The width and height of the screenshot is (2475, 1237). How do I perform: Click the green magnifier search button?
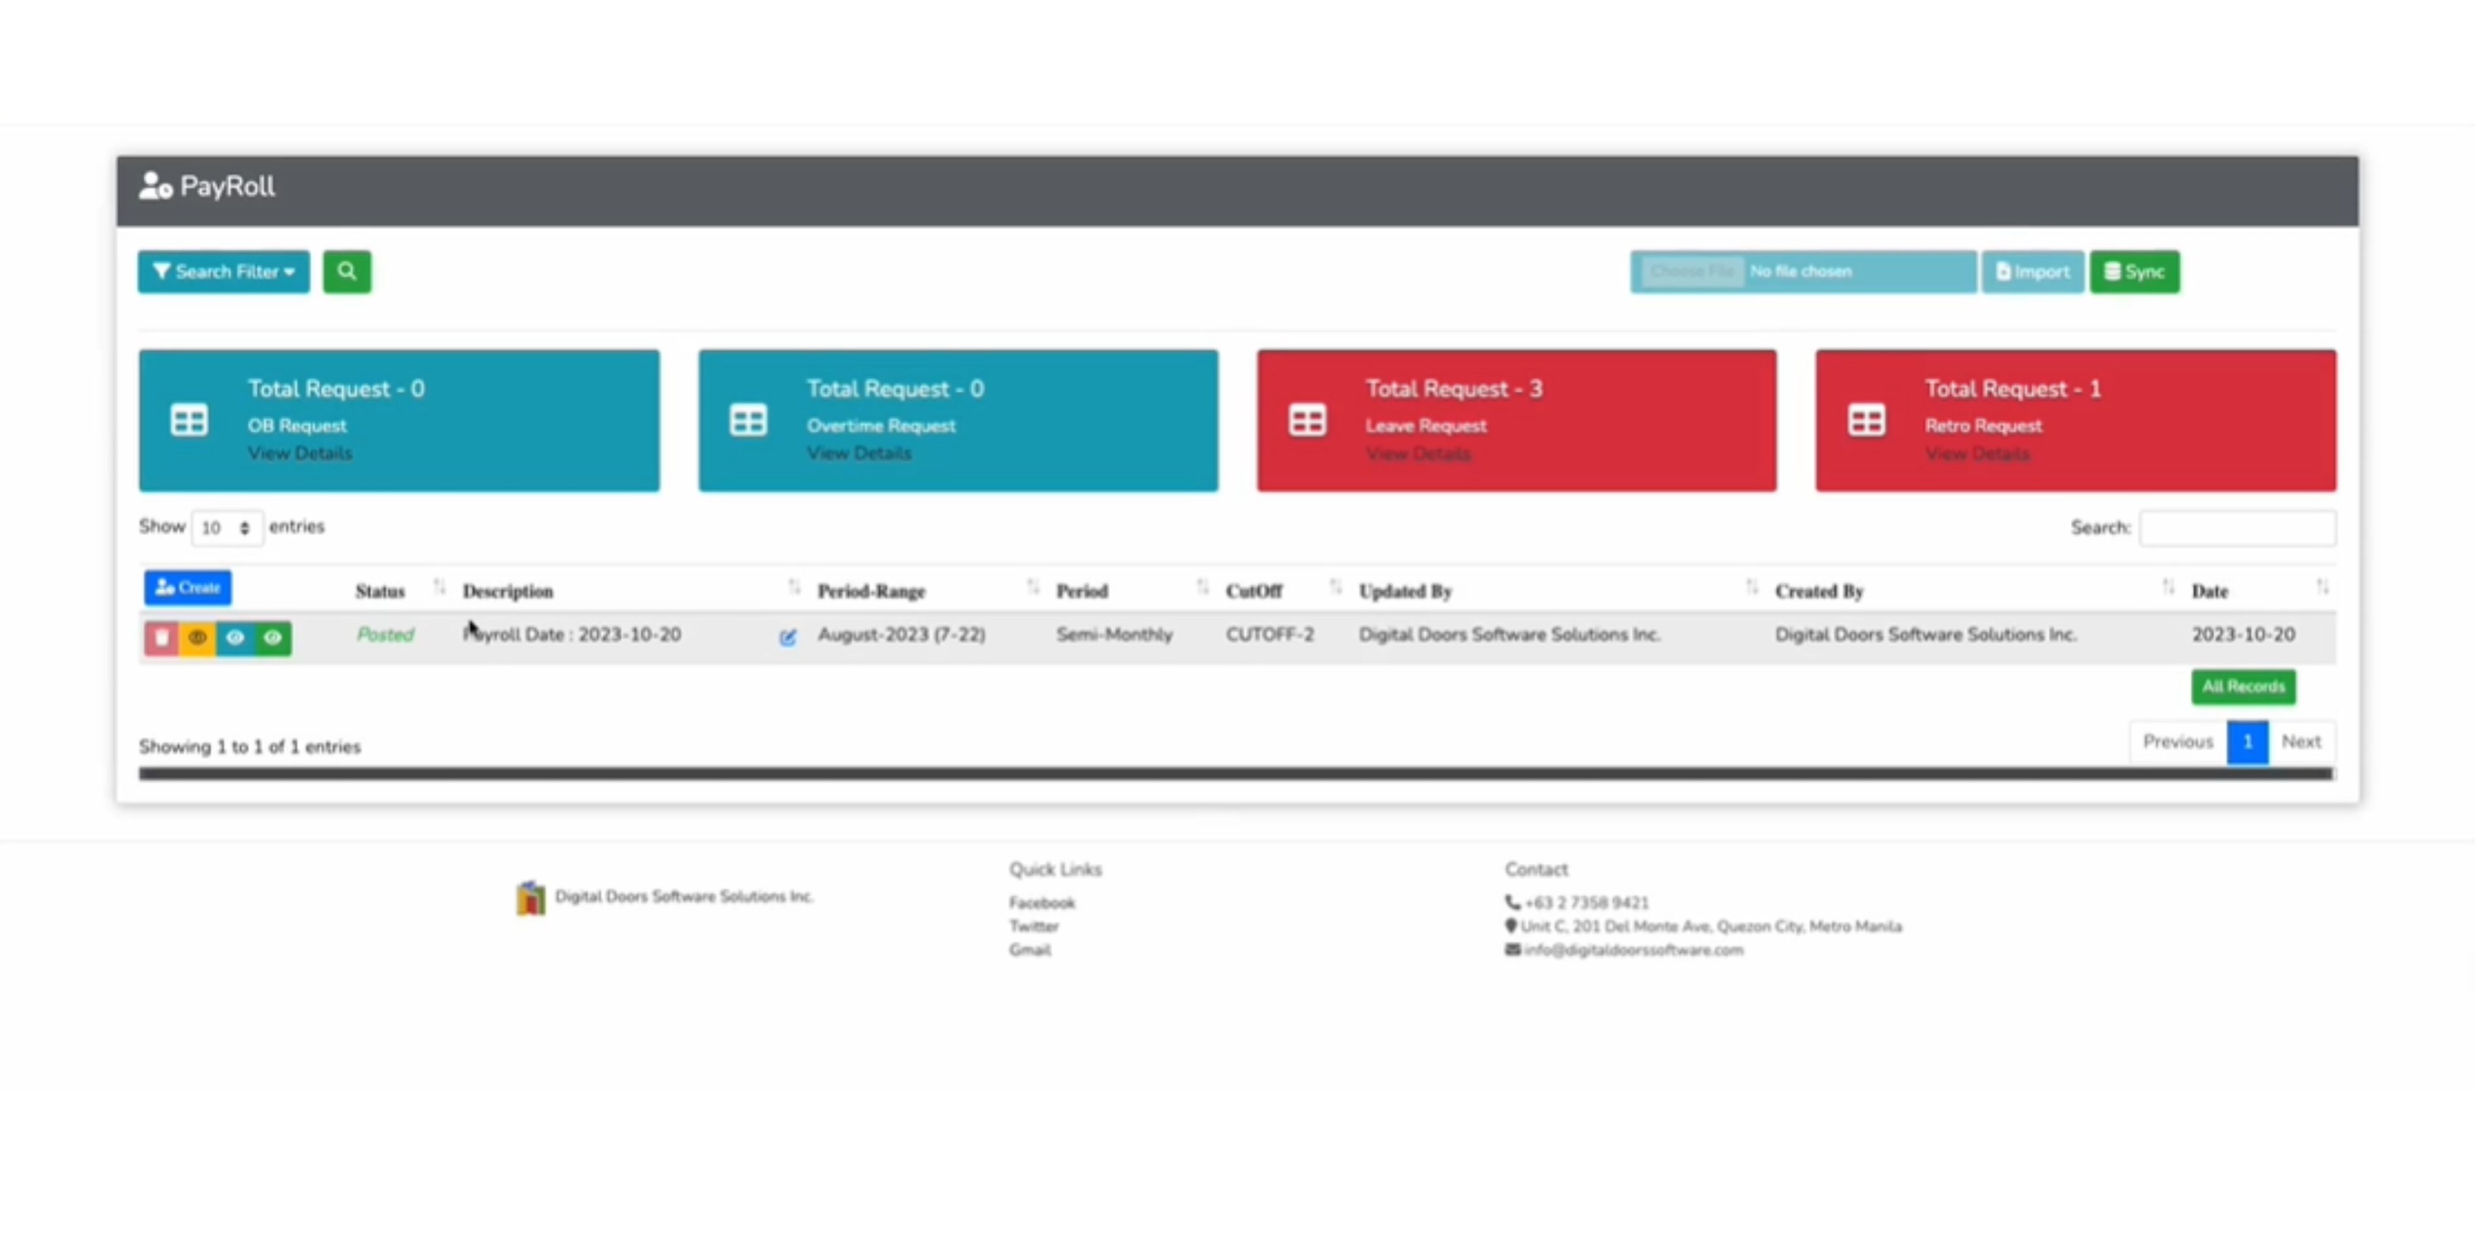(347, 272)
